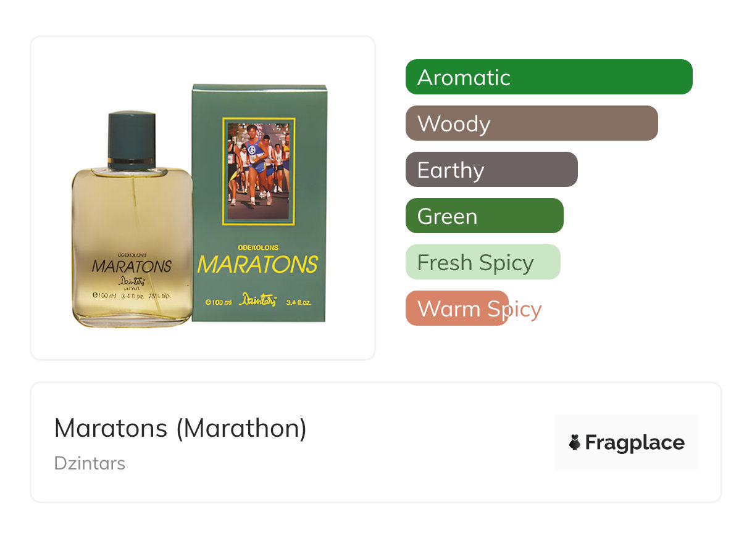This screenshot has height=533, width=752.
Task: Open the Dzintars brand link
Action: click(90, 463)
